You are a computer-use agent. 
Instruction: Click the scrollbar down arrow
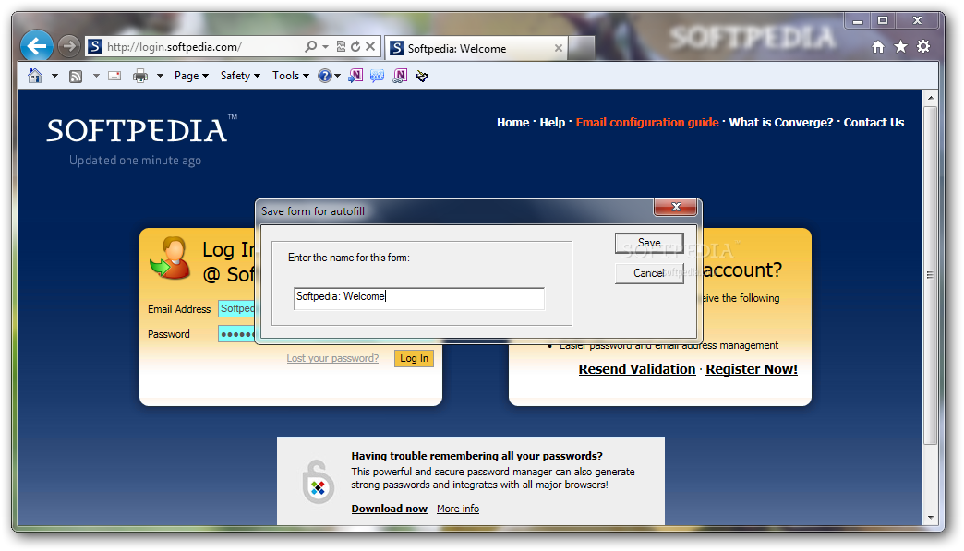[931, 518]
